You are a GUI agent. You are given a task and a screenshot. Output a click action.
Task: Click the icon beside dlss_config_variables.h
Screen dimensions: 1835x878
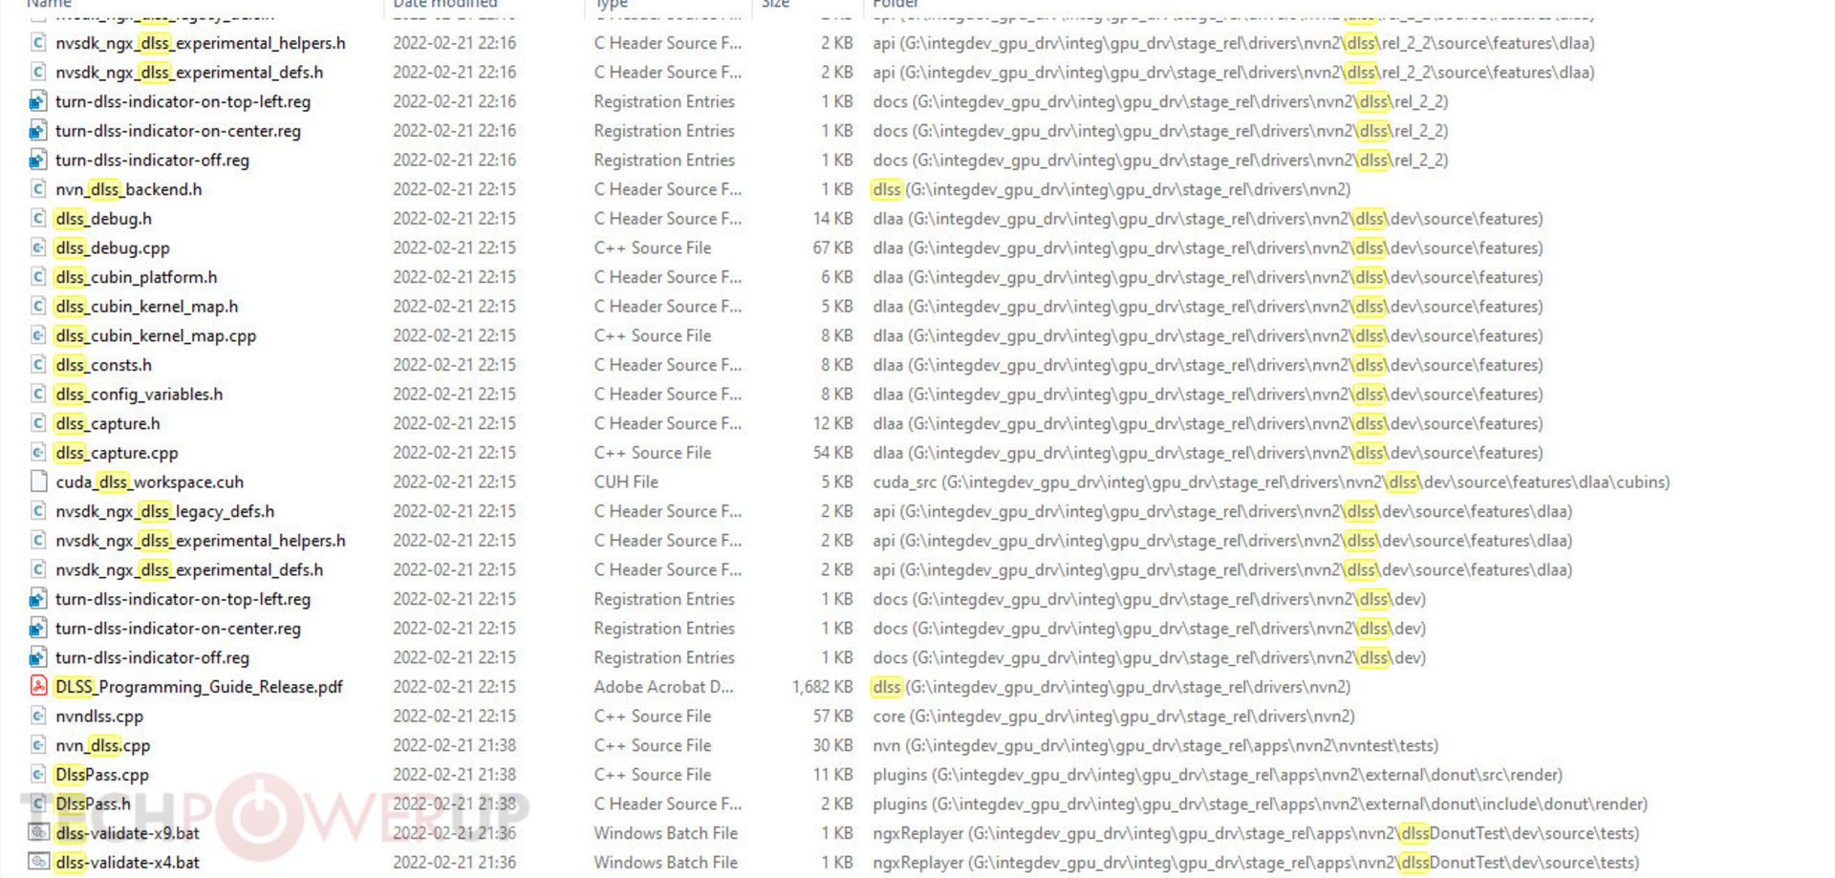[x=38, y=395]
